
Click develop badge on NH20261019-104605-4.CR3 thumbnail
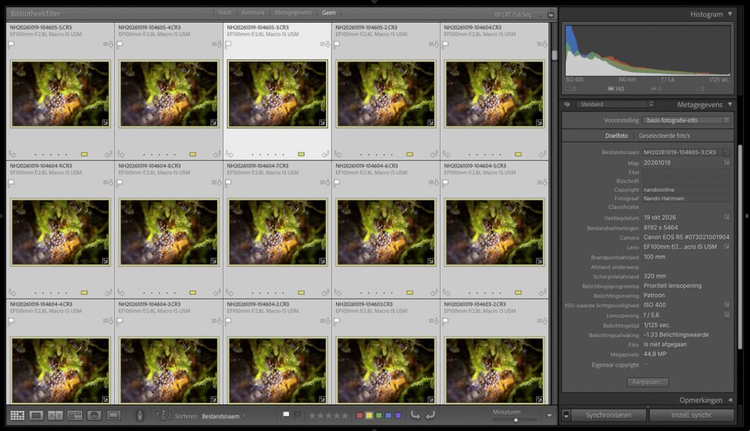click(x=214, y=123)
